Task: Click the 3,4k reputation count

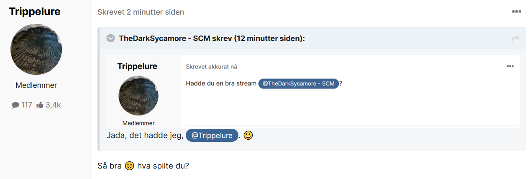Action: [53, 105]
